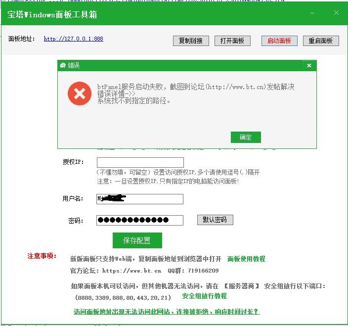Click the chat bubble icon in the error title bar
This screenshot has height=326, width=348.
pos(63,65)
